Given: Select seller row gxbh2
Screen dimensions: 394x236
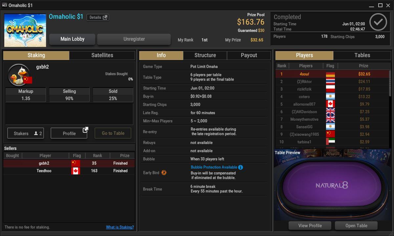Looking at the screenshot, I should coord(69,163).
